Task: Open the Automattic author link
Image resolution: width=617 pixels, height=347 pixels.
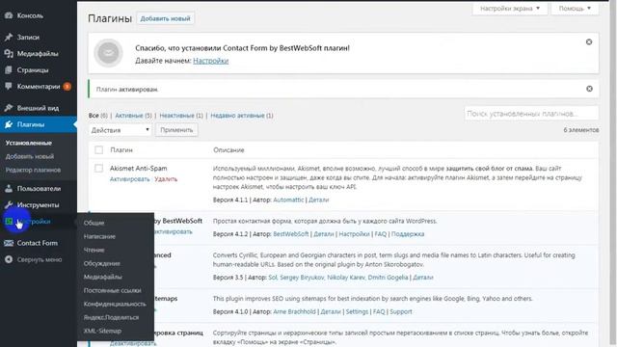Action: tap(288, 200)
